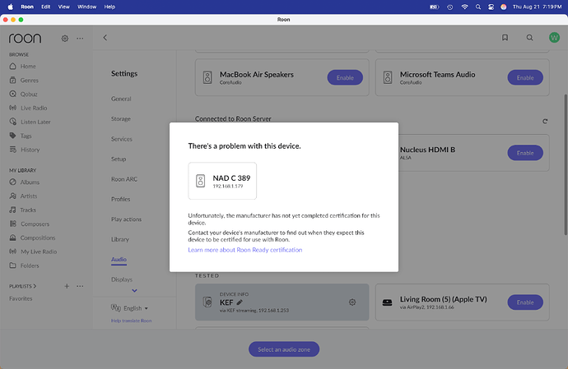Open the Apple menu
The image size is (568, 369).
pos(11,7)
